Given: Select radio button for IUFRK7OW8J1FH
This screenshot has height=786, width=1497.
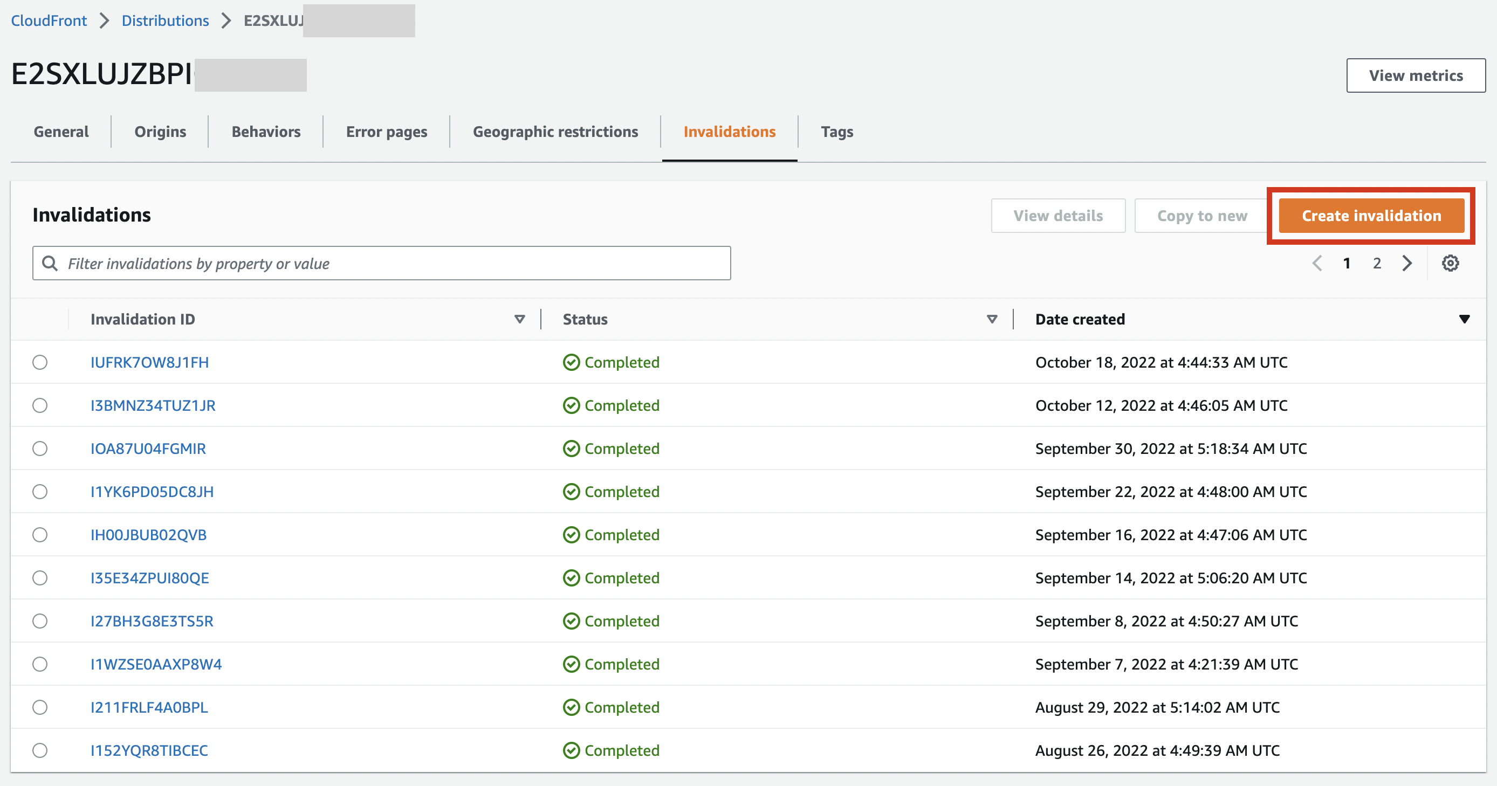Looking at the screenshot, I should [40, 362].
